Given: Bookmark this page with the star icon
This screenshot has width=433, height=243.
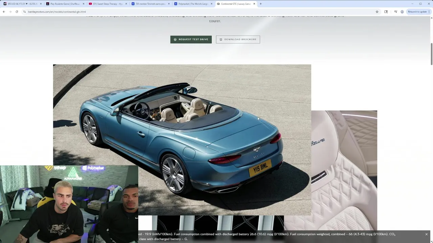Looking at the screenshot, I should 377,11.
